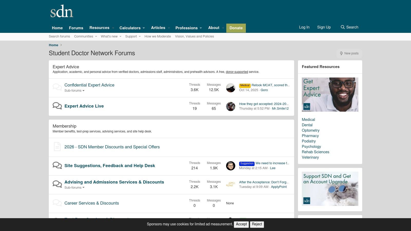Click the document icon beside 2026 Member Discounts

(57, 147)
